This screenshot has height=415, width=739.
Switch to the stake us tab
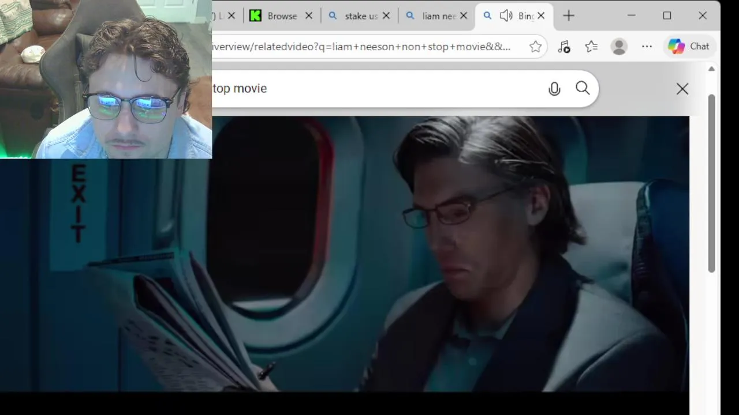click(353, 16)
